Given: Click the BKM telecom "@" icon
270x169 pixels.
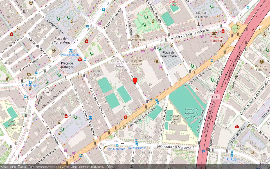Looking at the screenshot, I should (137, 36).
